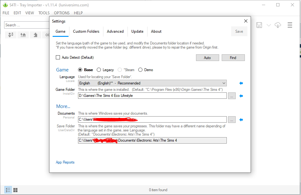Switch to the About tab

coord(156,31)
